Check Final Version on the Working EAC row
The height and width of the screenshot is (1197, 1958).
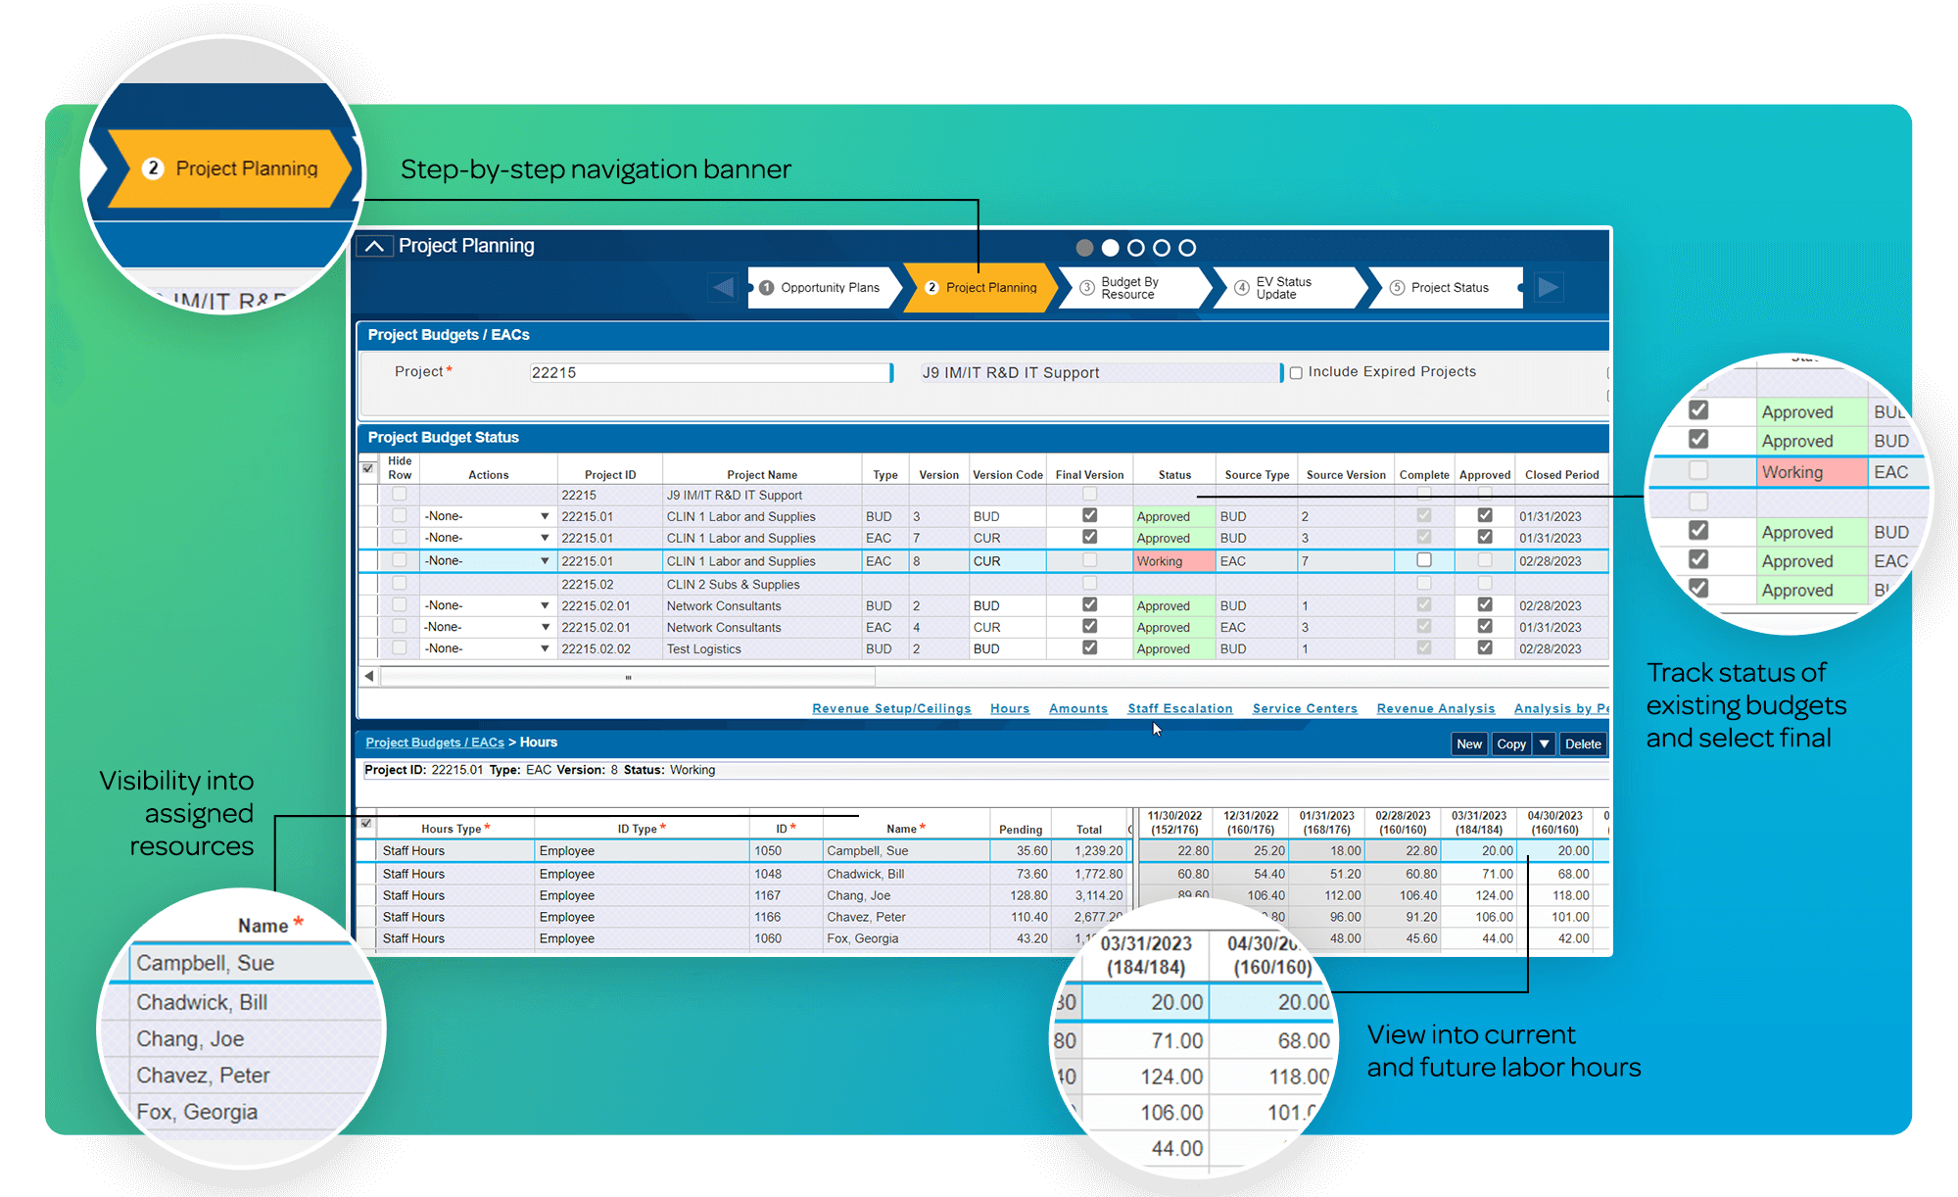1090,560
